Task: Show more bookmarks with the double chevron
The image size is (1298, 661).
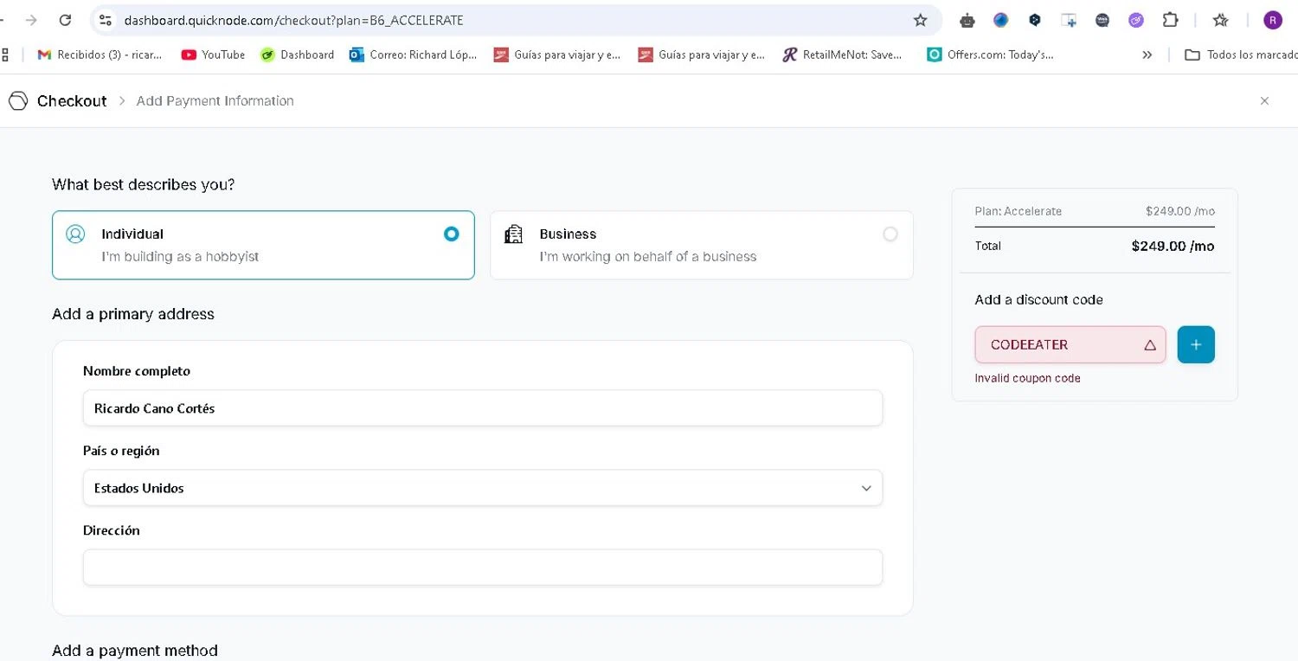Action: click(1147, 55)
